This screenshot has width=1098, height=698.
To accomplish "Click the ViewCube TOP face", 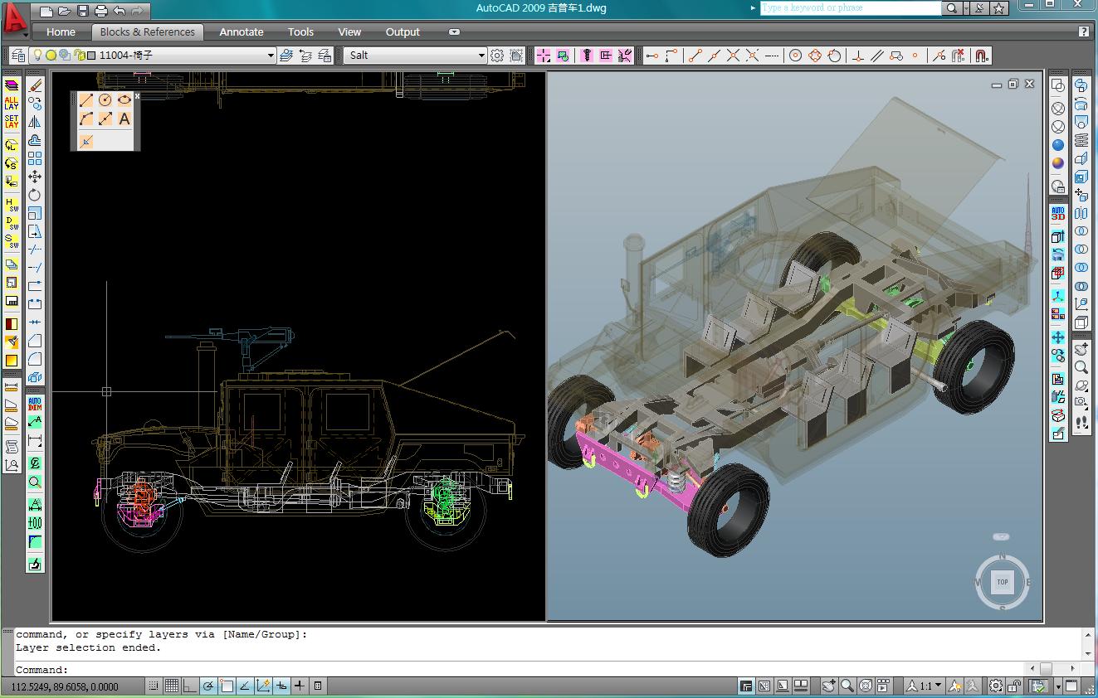I will point(1002,582).
